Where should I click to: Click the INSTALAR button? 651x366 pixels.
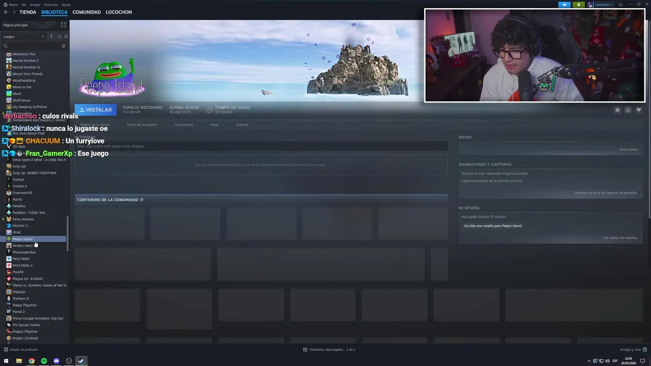[x=96, y=110]
